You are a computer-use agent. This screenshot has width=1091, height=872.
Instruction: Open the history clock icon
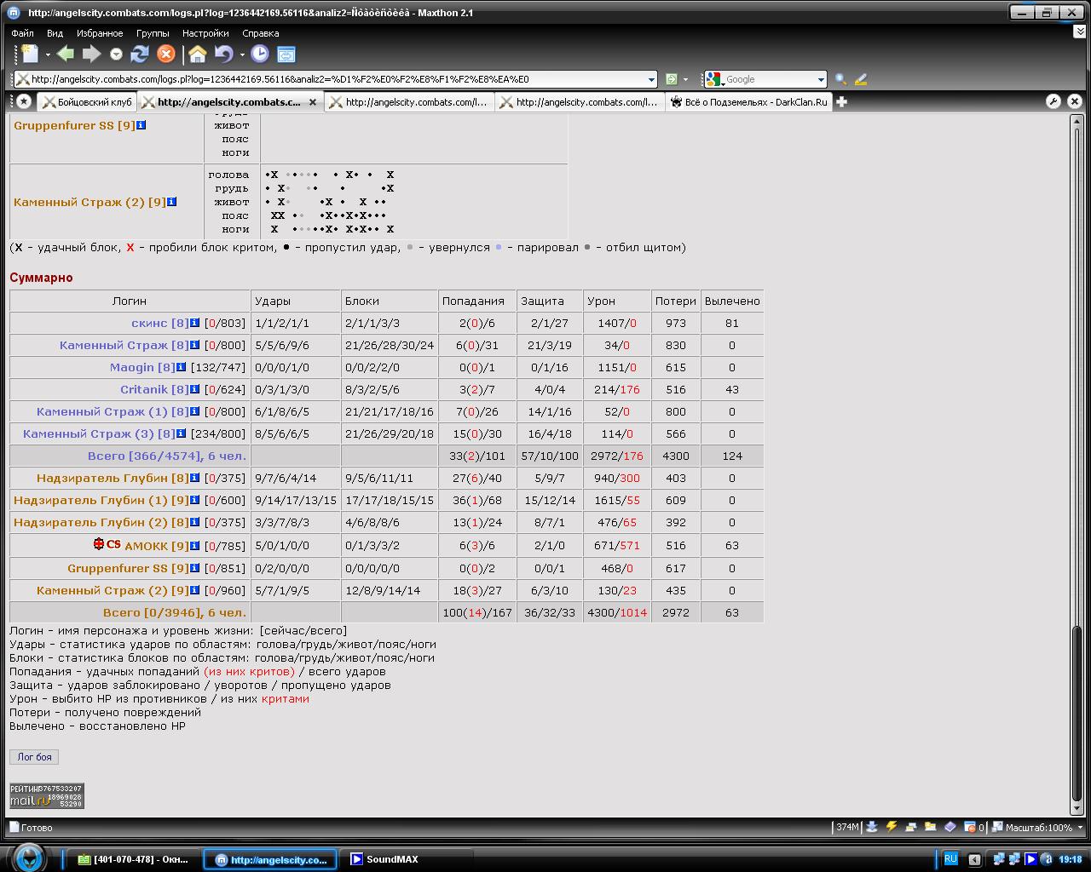(260, 54)
